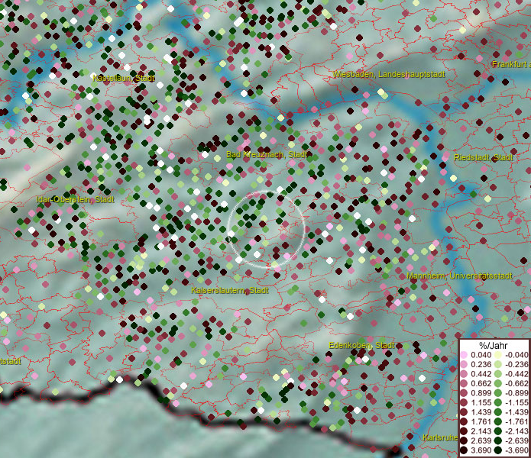
Task: Choose the -1.439 legend swatch
Action: pyautogui.click(x=498, y=412)
